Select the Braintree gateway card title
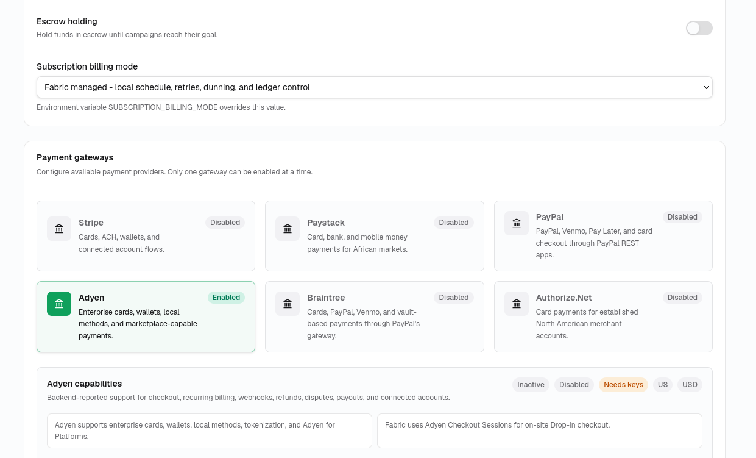Screen dimensions: 756x458 [x=326, y=298]
